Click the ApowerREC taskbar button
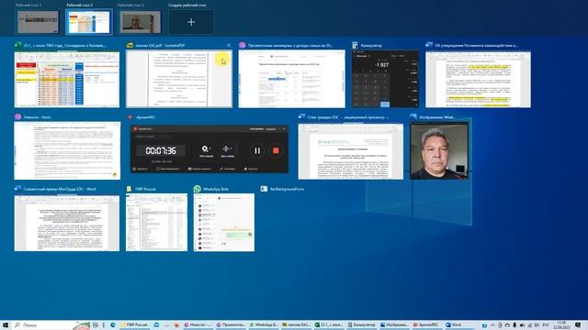This screenshot has height=330, width=588. pyautogui.click(x=426, y=325)
